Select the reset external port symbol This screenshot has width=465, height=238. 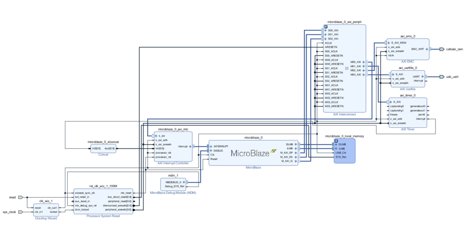tap(20, 197)
